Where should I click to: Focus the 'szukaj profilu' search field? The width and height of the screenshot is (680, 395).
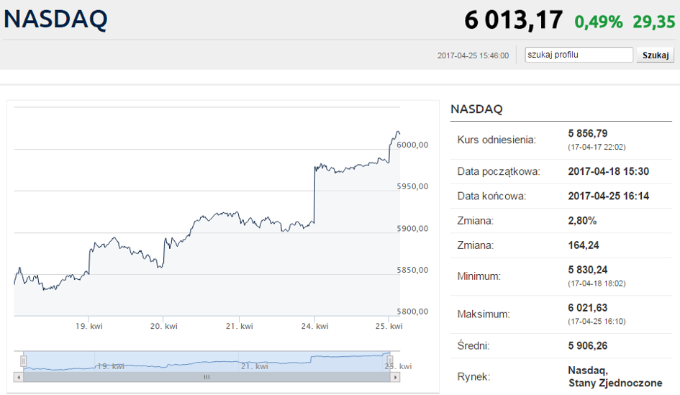point(579,55)
